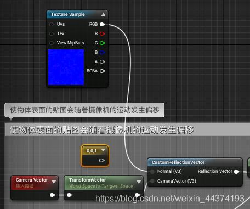Select the 0,0,1 constant node title
This screenshot has height=209, width=250.
(92, 151)
